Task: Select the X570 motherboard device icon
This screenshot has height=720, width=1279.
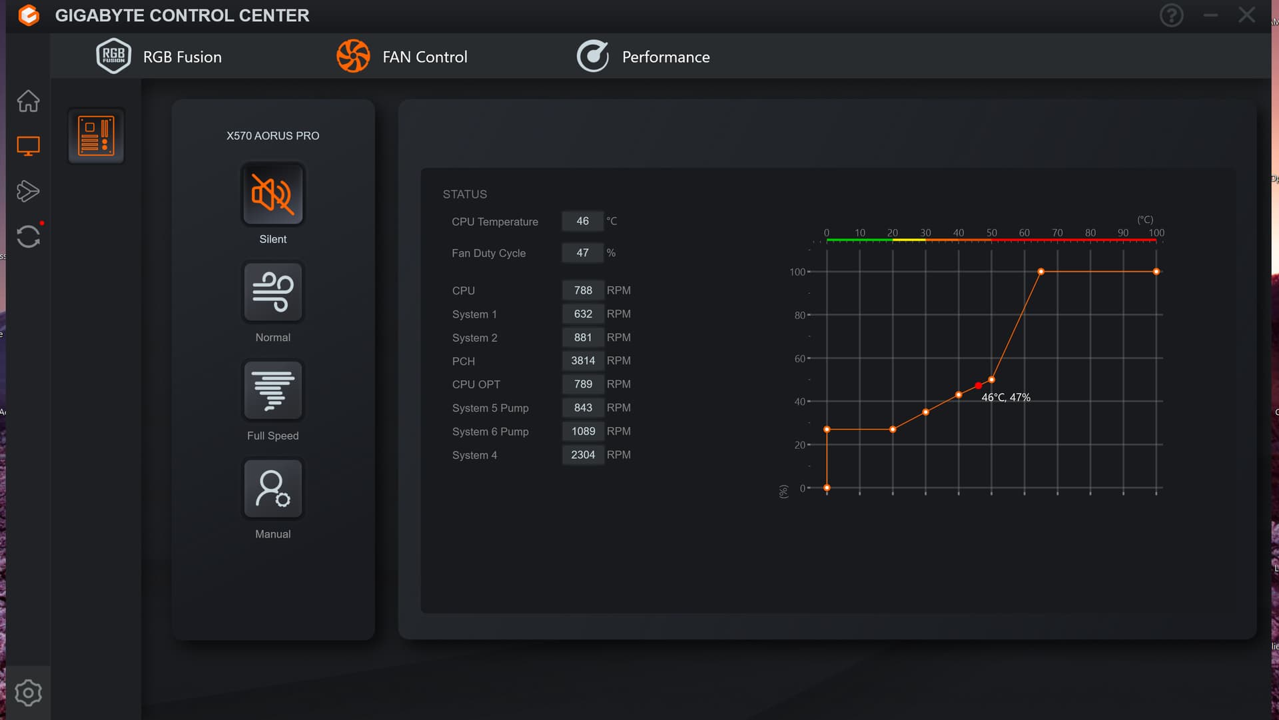Action: (96, 136)
